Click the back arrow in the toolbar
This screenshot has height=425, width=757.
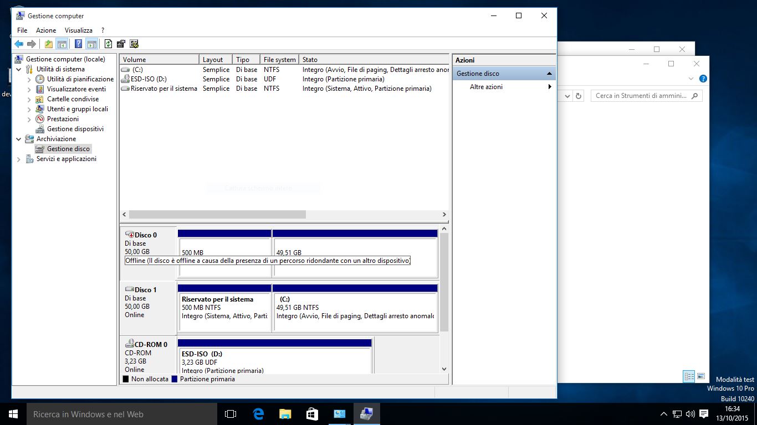[x=19, y=44]
